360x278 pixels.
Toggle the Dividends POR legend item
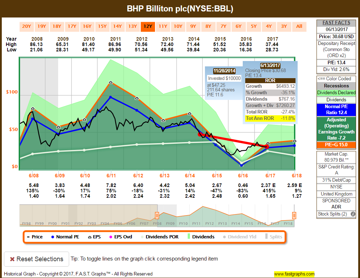(x=160, y=237)
